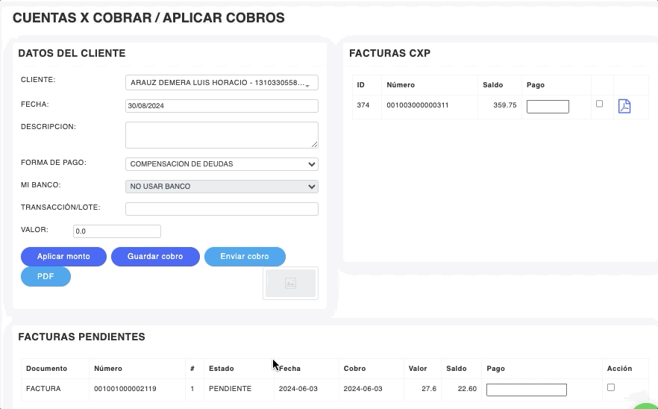Click the Guardar cobro button
This screenshot has height=409, width=658.
click(x=155, y=257)
